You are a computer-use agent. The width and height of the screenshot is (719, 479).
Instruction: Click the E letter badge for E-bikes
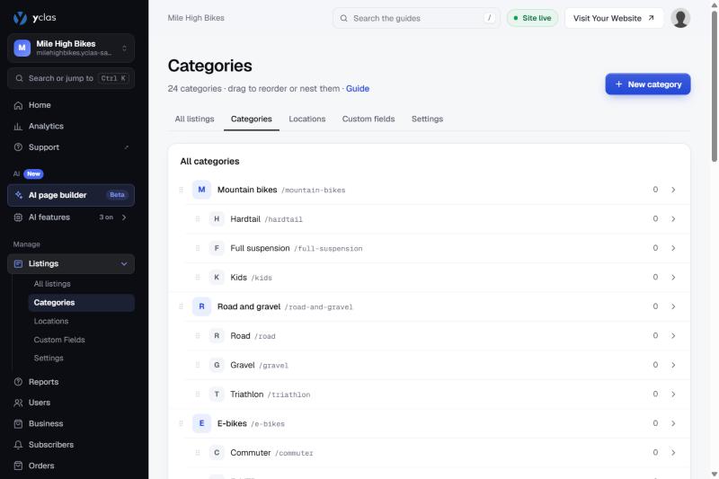point(201,423)
